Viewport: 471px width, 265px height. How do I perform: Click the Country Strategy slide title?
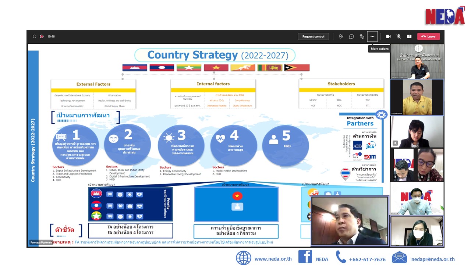217,55
